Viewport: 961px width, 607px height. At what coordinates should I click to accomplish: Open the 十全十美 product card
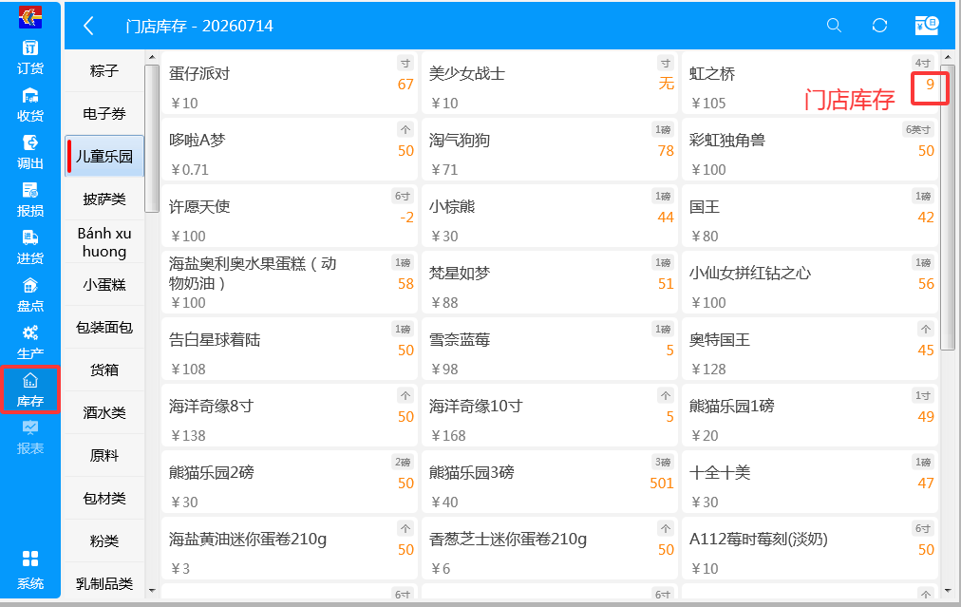(810, 483)
